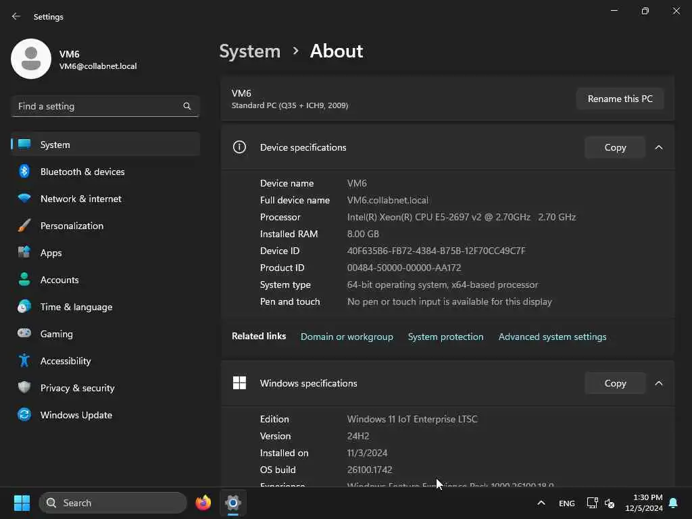Click the back arrow in Settings
The image size is (692, 519).
click(x=16, y=16)
